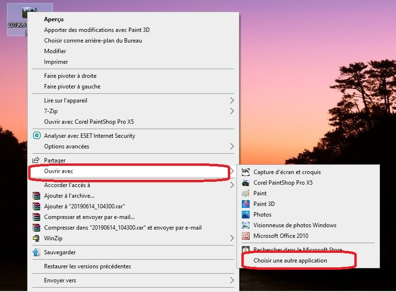Image resolution: width=396 pixels, height=292 pixels.
Task: Select Analyser avec ESET Internet Security
Action: (133, 135)
